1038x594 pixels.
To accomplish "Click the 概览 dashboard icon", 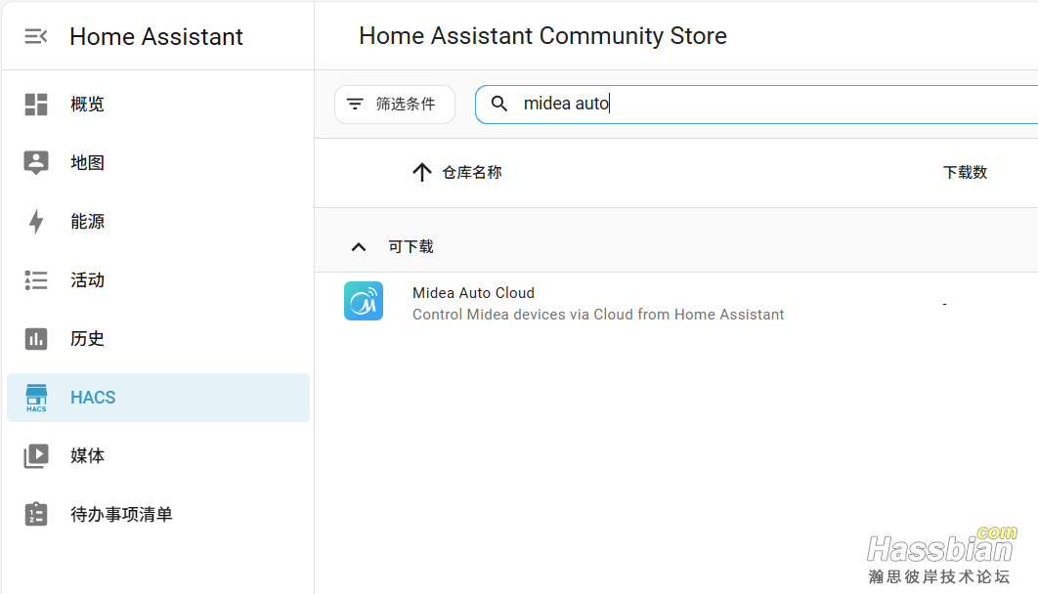I will point(36,105).
